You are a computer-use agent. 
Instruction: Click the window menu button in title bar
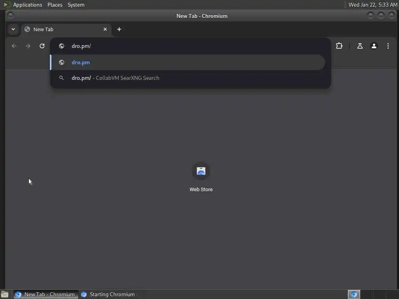[11, 16]
